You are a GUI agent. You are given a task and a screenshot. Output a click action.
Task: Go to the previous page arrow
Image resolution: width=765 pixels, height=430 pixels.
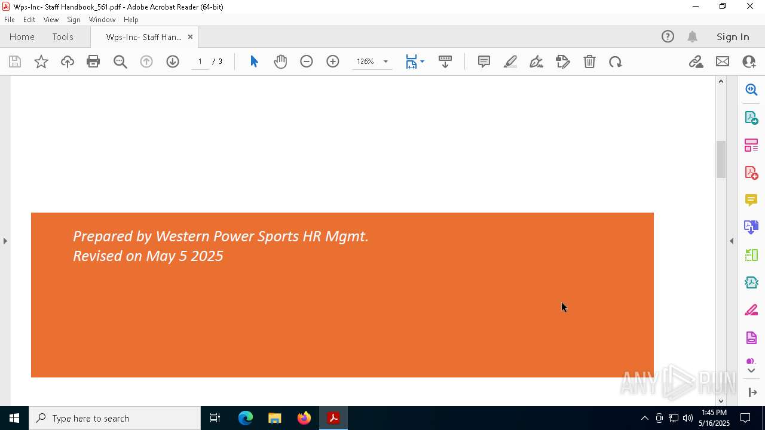[x=146, y=62]
